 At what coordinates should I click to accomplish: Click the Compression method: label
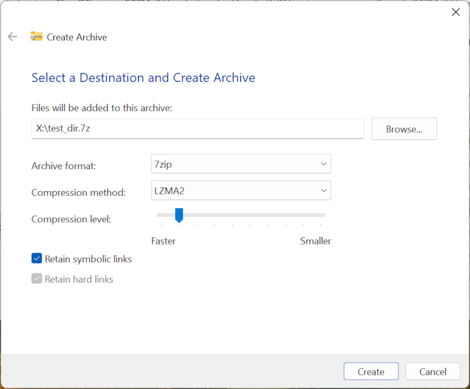point(79,192)
